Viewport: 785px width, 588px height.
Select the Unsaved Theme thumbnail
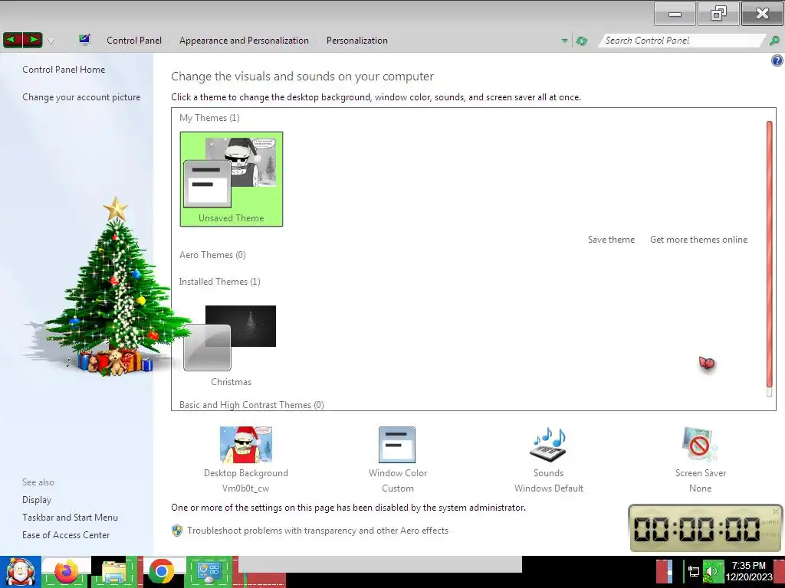(232, 179)
